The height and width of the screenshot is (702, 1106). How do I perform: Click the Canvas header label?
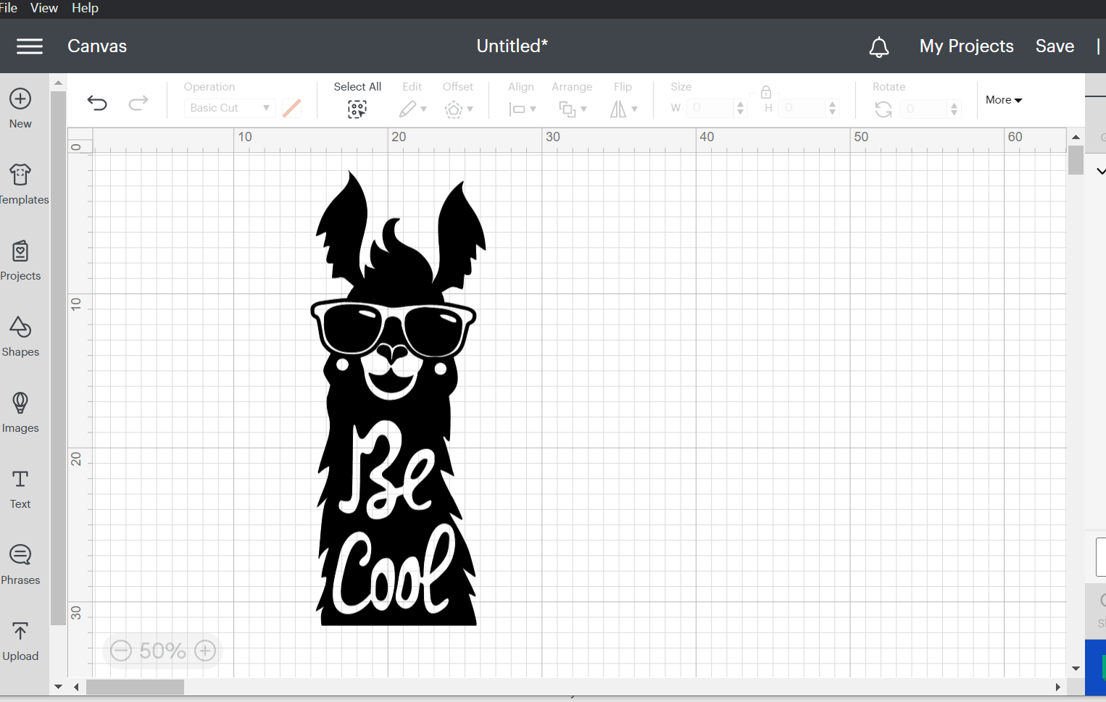tap(97, 46)
